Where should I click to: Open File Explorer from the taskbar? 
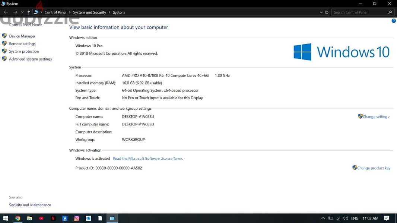click(x=30, y=218)
